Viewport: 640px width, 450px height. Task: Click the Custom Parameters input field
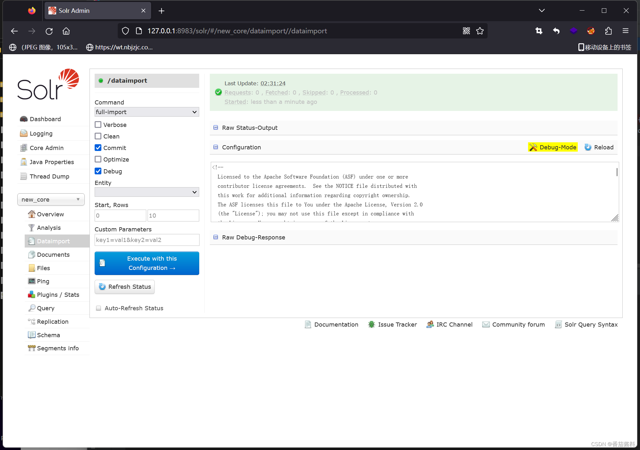[x=147, y=240]
